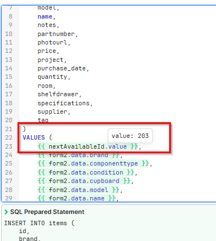The width and height of the screenshot is (216, 241).
Task: Click the SQL Prepared Statement label
Action: pyautogui.click(x=47, y=212)
